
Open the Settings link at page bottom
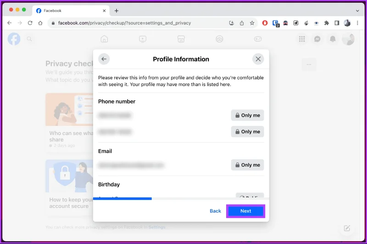point(157,227)
